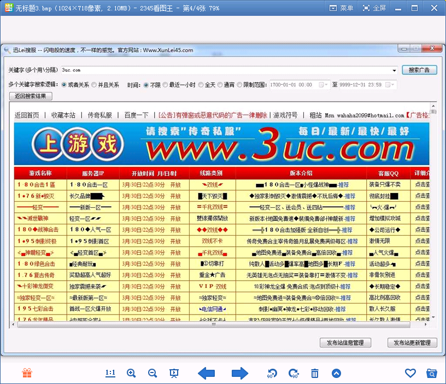Click the 重金★广告 line type cell
The width and height of the screenshot is (446, 384).
coord(213,275)
